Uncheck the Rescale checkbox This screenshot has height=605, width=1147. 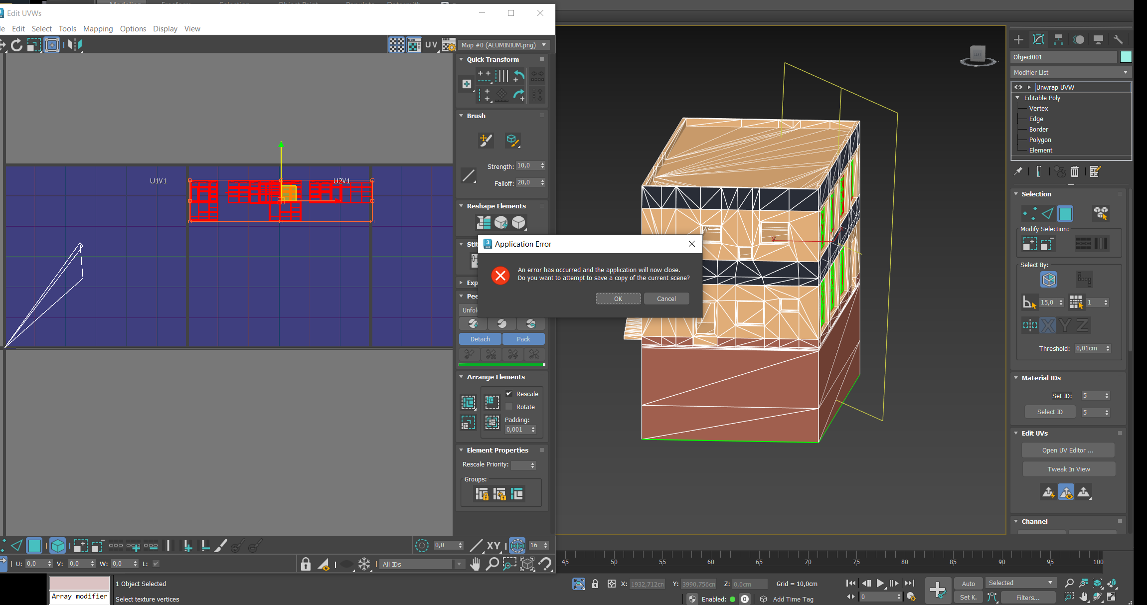[x=509, y=394]
